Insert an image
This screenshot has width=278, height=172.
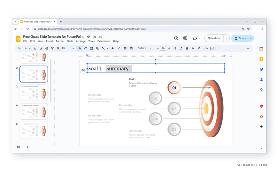click(x=91, y=49)
